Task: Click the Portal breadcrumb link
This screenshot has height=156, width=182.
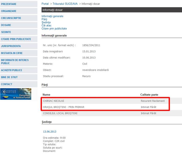Action: click(45, 4)
